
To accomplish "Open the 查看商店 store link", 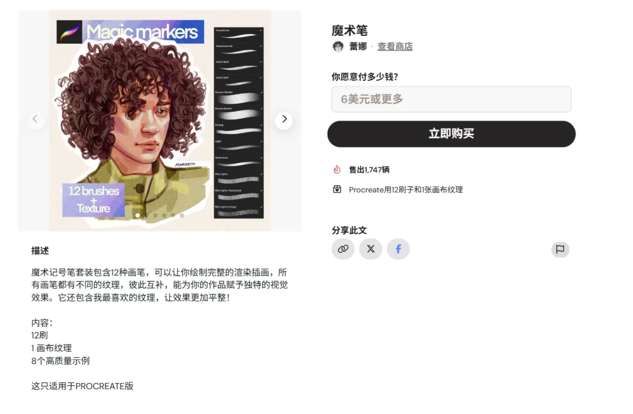I will [395, 46].
